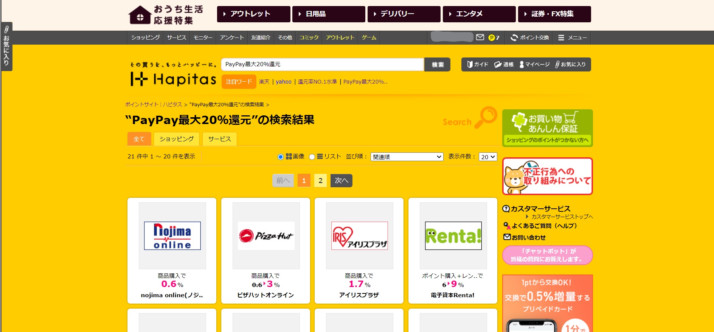Image resolution: width=714 pixels, height=332 pixels.
Task: Open the ゲーム nav item
Action: click(x=369, y=37)
